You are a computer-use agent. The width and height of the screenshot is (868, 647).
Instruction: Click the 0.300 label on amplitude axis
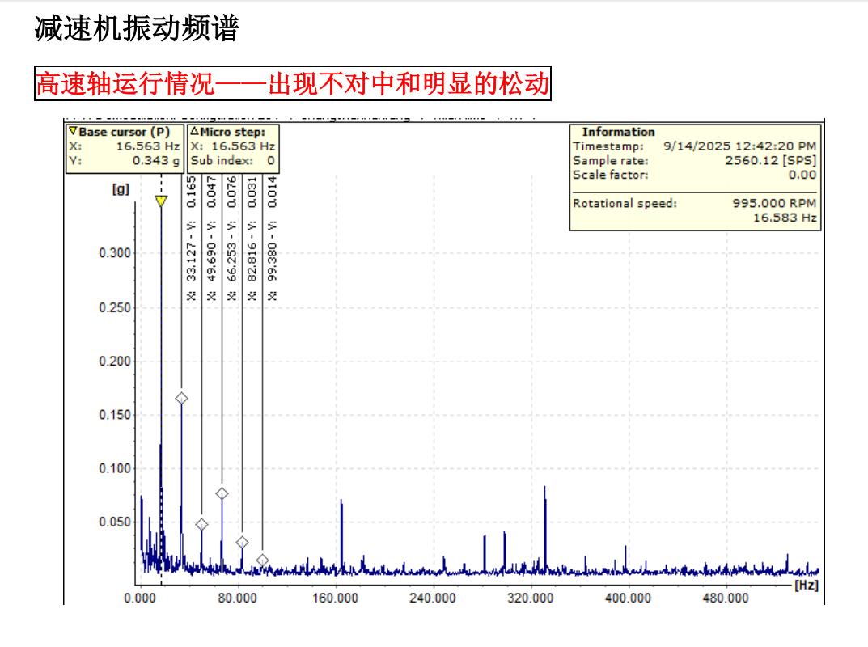tap(116, 253)
